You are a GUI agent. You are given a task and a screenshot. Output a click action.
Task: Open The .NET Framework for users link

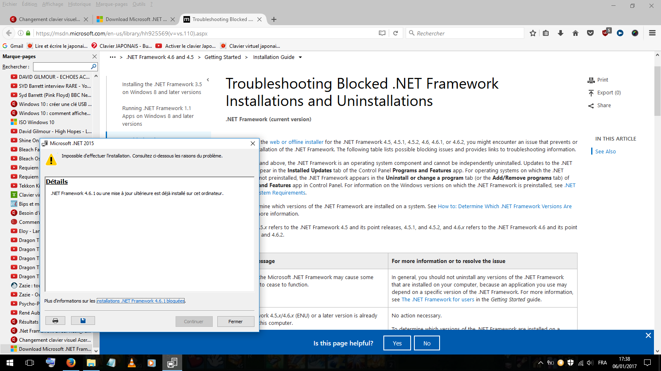tap(438, 300)
